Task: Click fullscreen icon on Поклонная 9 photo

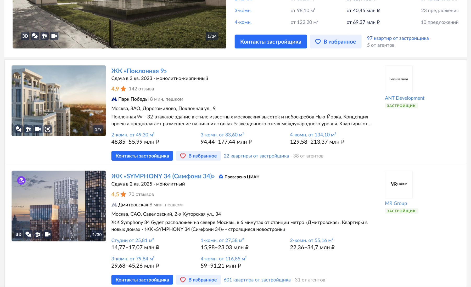Action: click(48, 129)
